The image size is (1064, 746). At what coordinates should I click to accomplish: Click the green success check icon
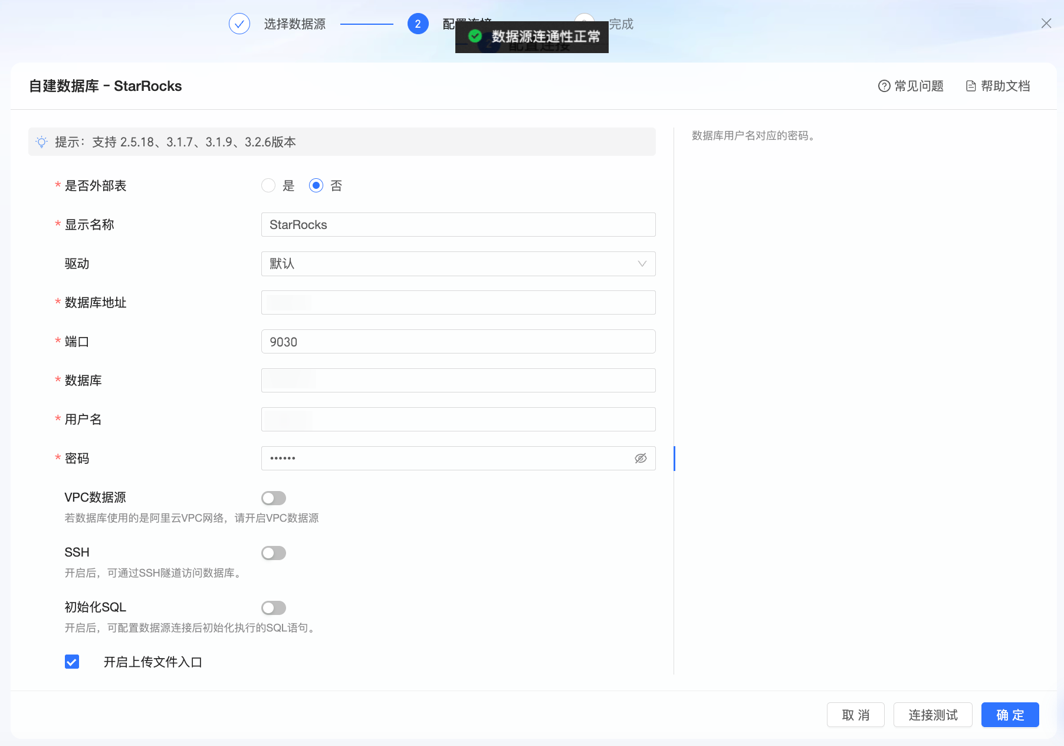pyautogui.click(x=475, y=37)
